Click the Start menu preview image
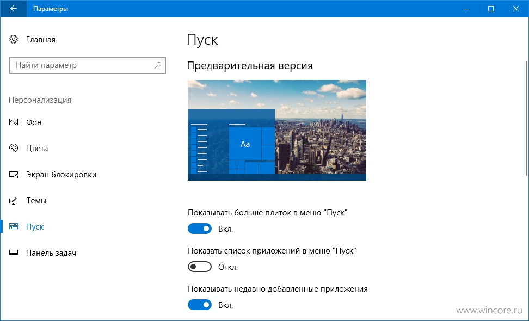Screen dimensions: 529x321 pyautogui.click(x=276, y=130)
